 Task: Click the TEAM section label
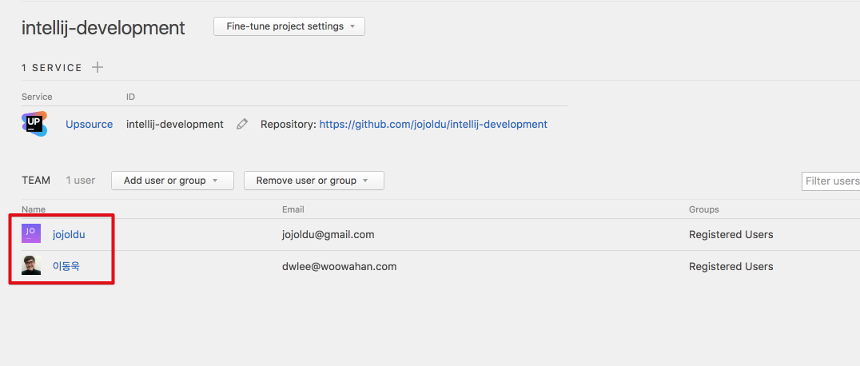click(36, 180)
